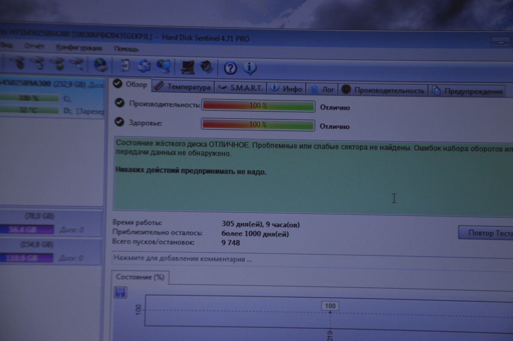Click the blue refresh arrows toolbar icon
This screenshot has width=513, height=341.
click(x=144, y=66)
